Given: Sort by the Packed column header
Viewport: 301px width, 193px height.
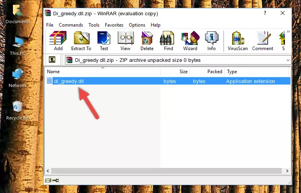Looking at the screenshot, I should [x=207, y=72].
